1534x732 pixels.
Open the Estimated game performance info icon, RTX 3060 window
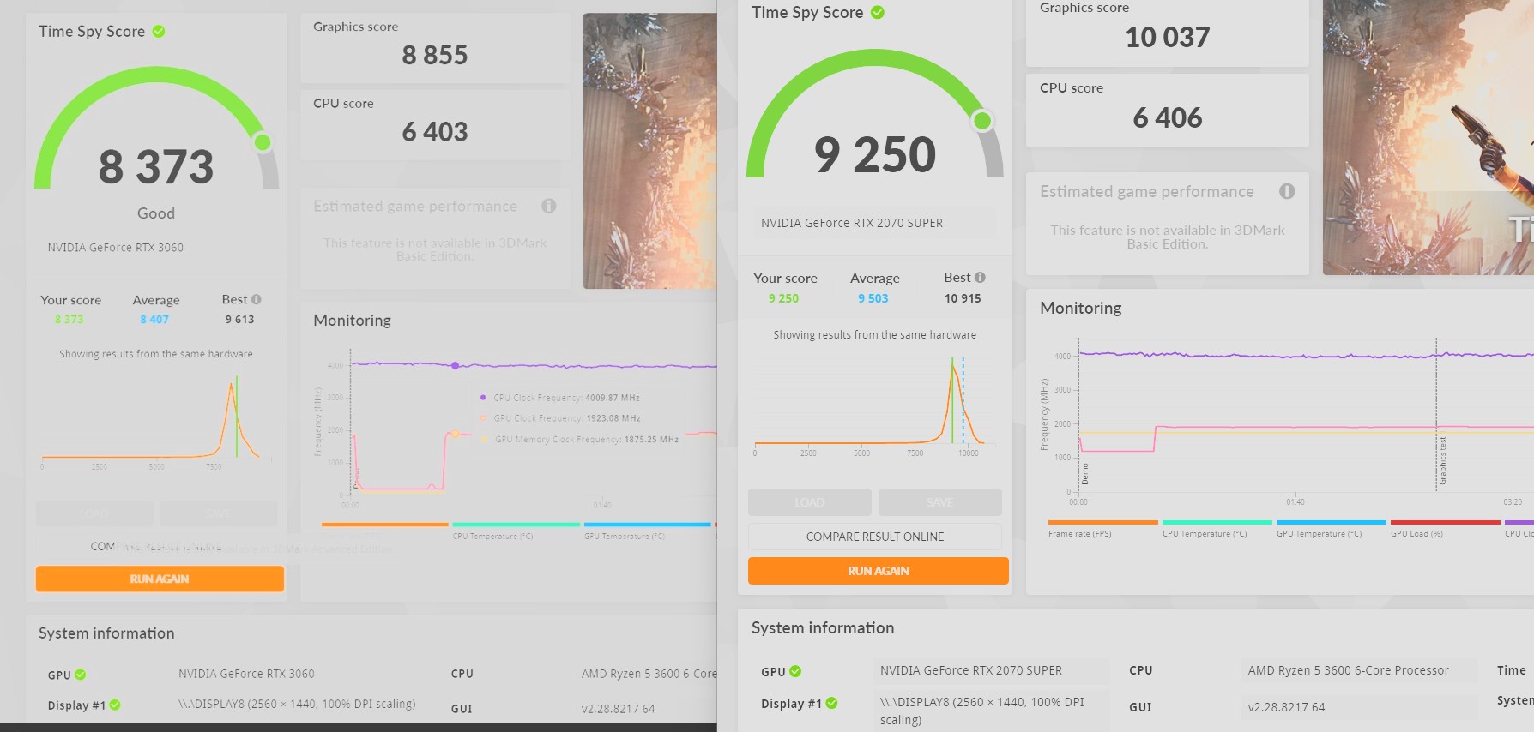549,206
